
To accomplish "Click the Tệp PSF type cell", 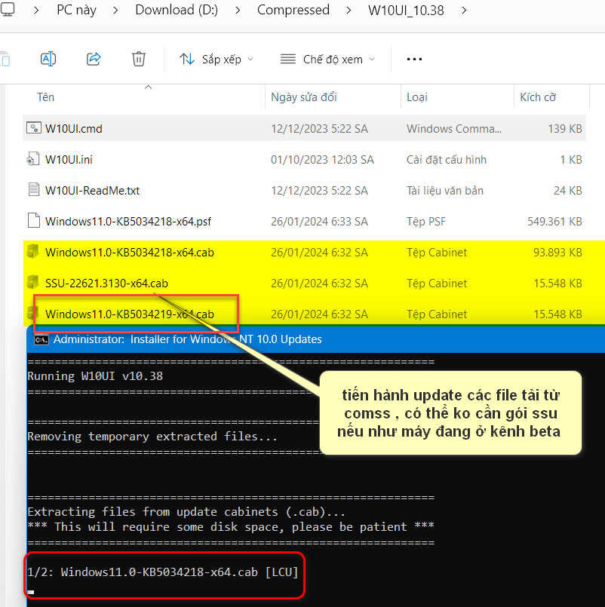I will click(426, 222).
